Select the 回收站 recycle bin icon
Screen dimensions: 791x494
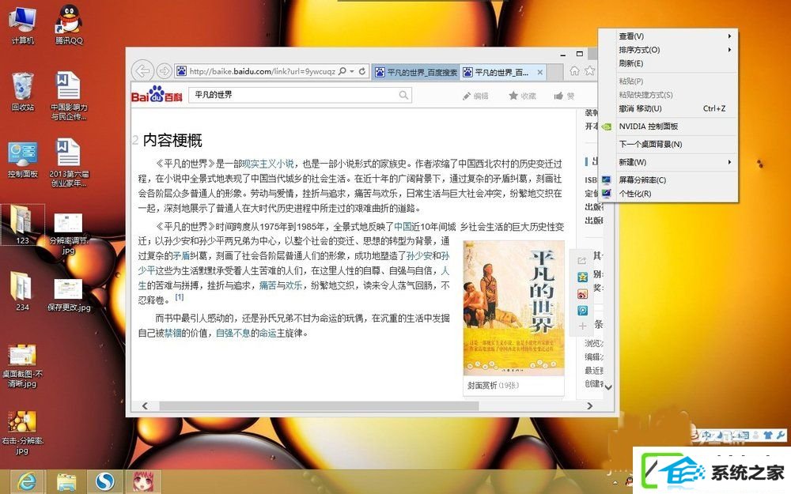[23, 91]
